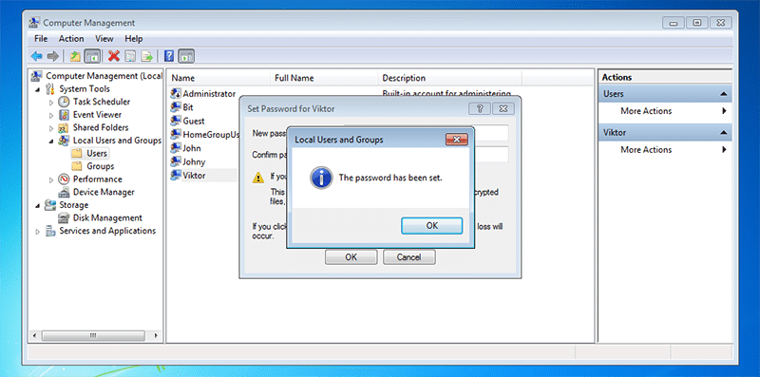Click the Administrator user account icon
Image resolution: width=760 pixels, height=377 pixels.
[176, 94]
